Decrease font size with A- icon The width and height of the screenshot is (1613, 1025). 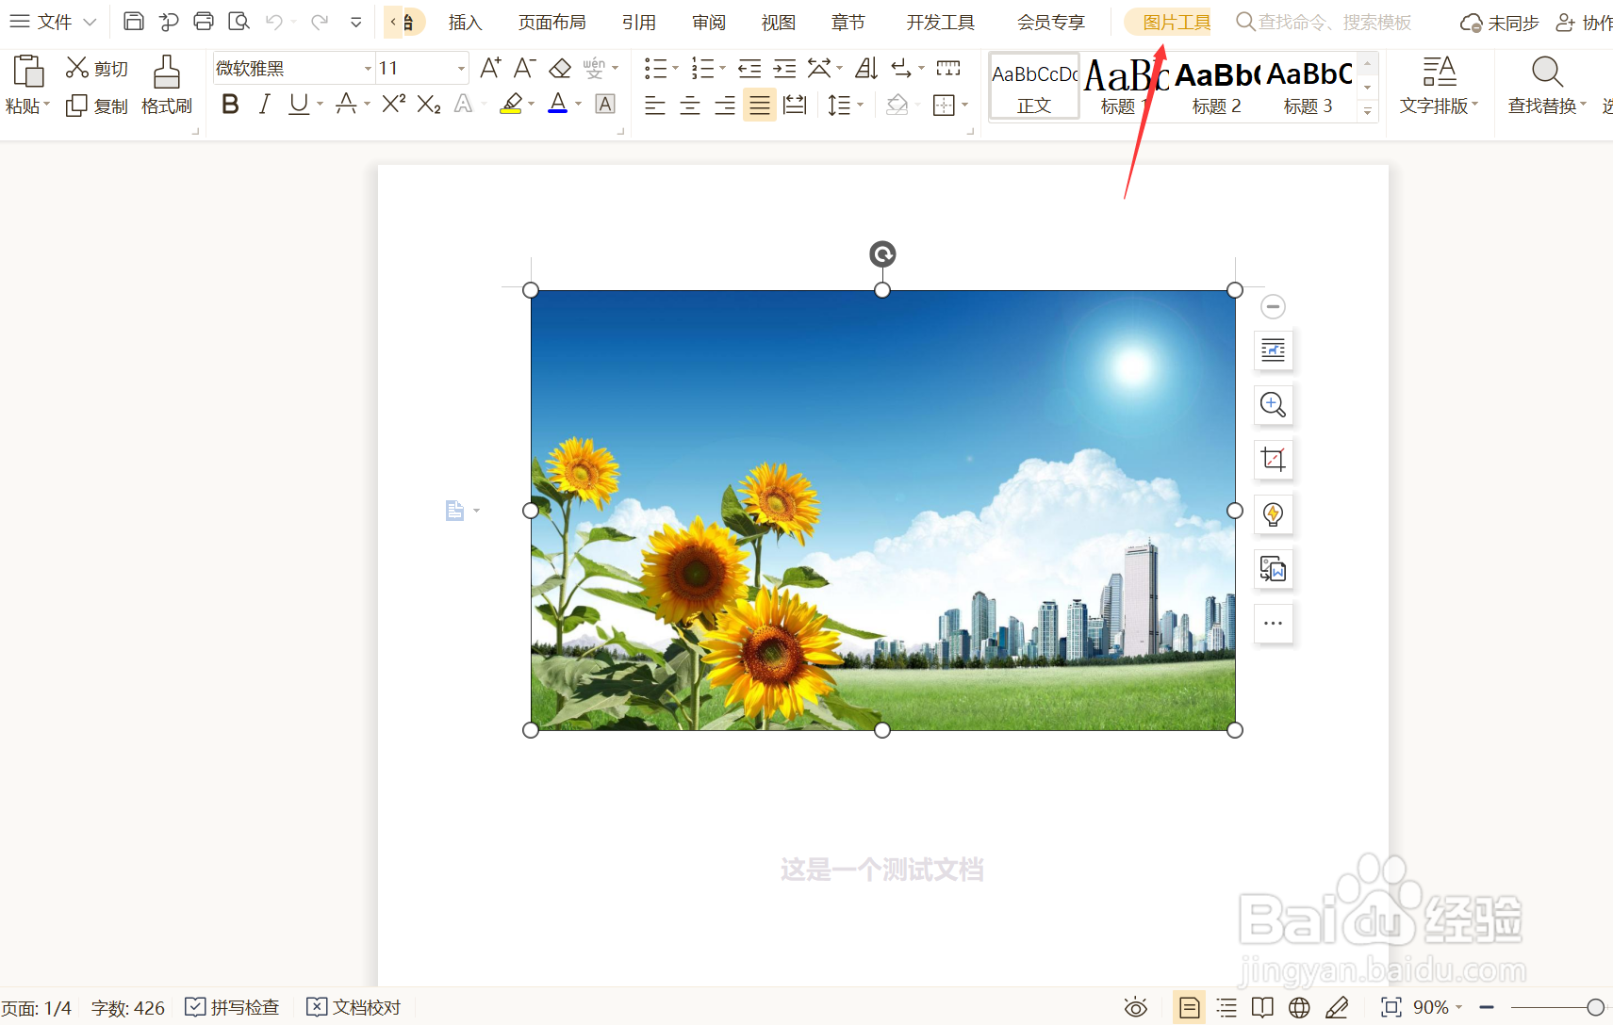tap(524, 68)
